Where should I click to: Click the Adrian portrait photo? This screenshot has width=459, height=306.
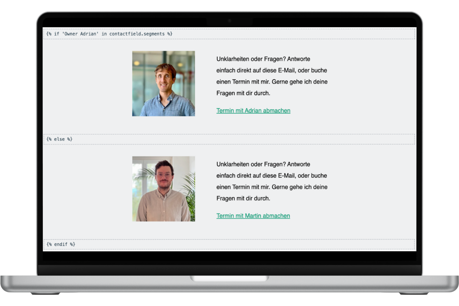(x=163, y=84)
